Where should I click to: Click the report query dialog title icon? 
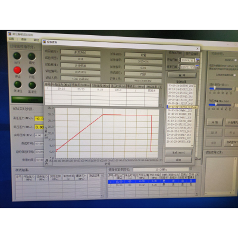pos(44,42)
